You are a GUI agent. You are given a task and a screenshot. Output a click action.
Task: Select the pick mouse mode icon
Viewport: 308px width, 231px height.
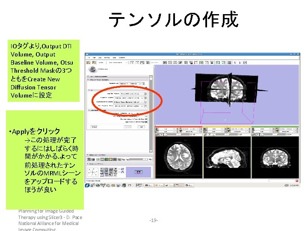235,62
